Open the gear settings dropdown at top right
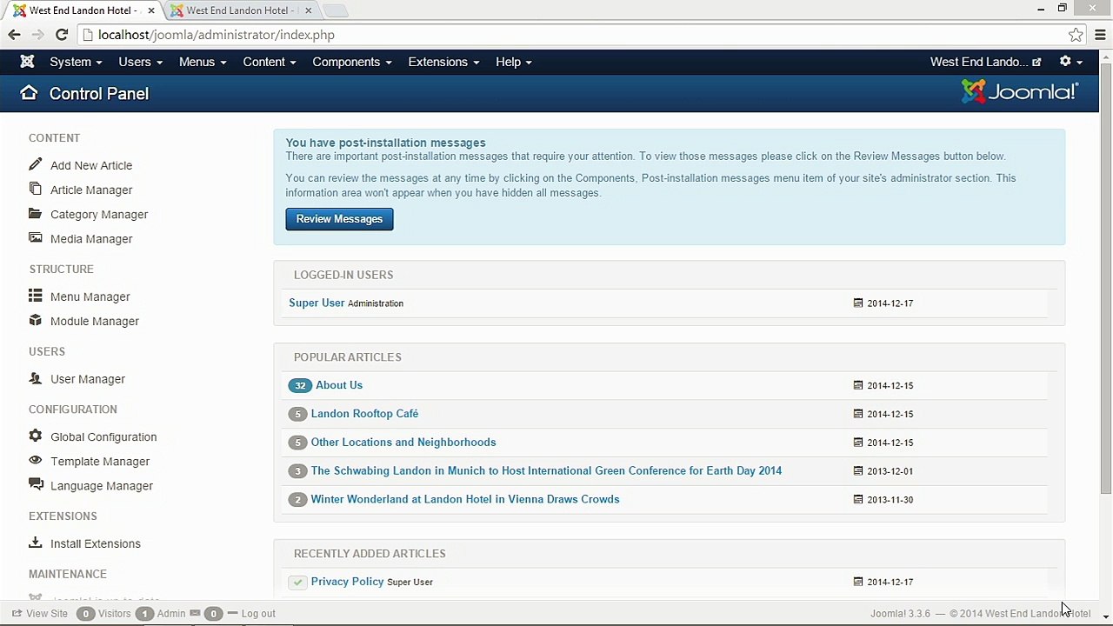Image resolution: width=1113 pixels, height=626 pixels. pos(1070,62)
